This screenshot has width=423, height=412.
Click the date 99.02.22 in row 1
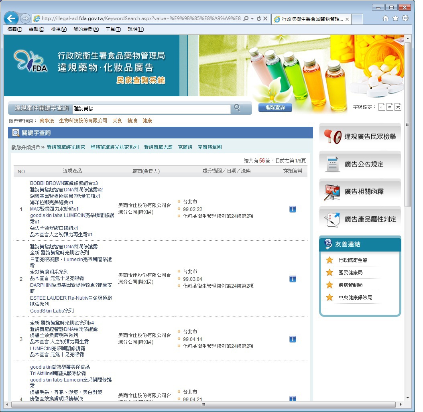click(x=193, y=209)
